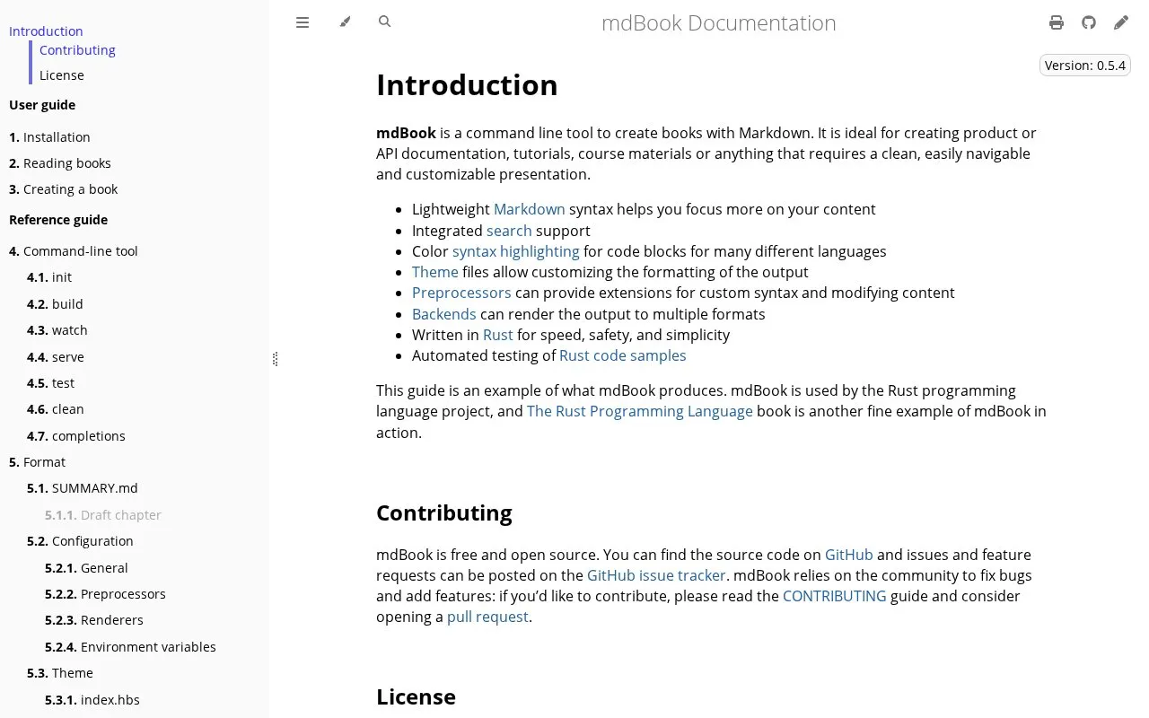Open section 4.4. serve
The width and height of the screenshot is (1149, 718).
[x=56, y=357]
